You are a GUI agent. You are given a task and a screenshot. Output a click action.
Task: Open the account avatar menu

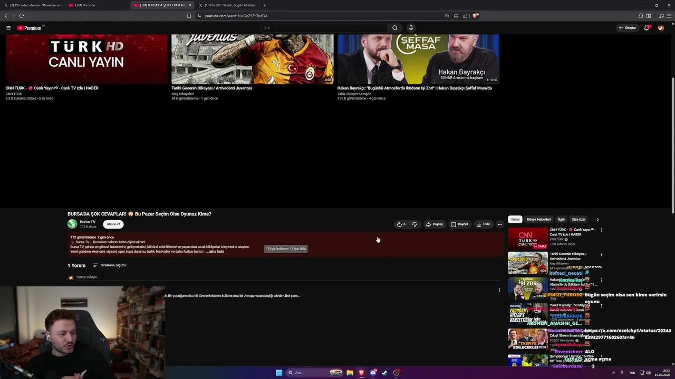pos(660,28)
